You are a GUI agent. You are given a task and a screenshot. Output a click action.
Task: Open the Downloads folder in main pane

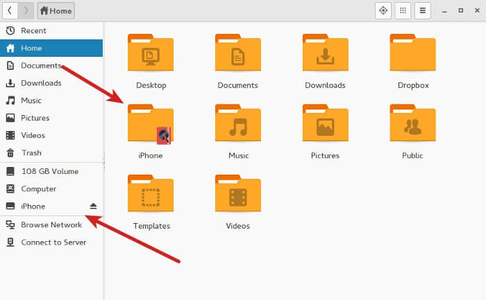tap(326, 53)
